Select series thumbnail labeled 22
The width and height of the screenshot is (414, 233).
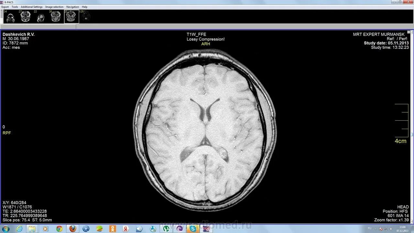point(40,17)
